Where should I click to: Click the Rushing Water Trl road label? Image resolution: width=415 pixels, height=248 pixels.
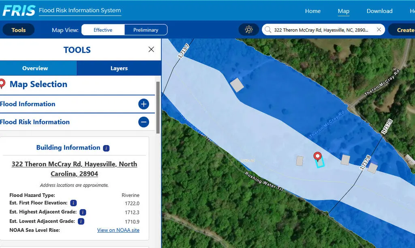(x=264, y=182)
